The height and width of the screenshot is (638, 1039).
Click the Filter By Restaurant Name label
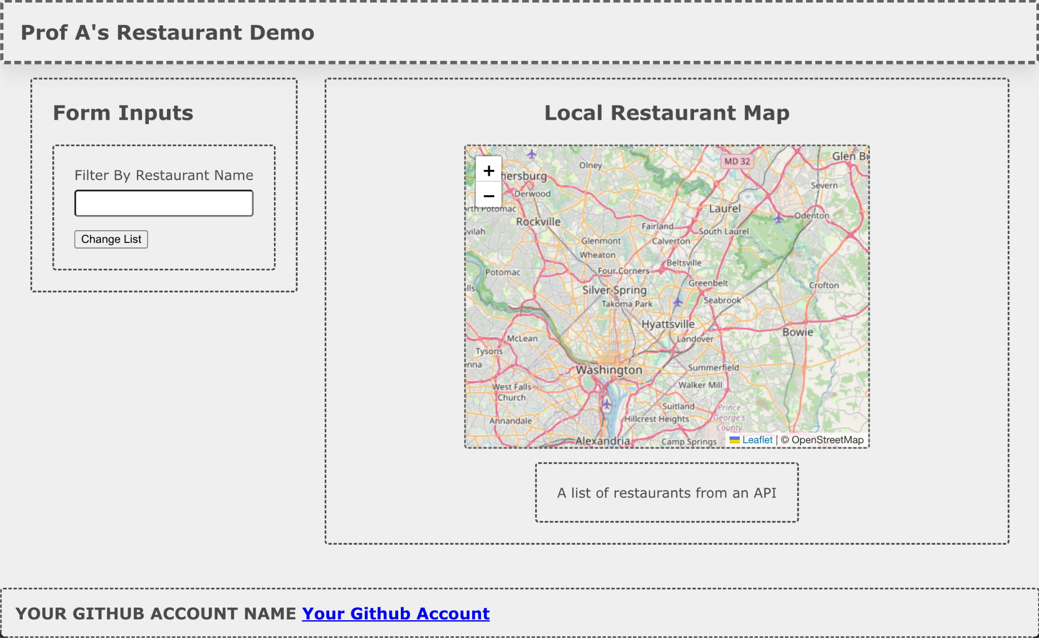click(x=164, y=175)
